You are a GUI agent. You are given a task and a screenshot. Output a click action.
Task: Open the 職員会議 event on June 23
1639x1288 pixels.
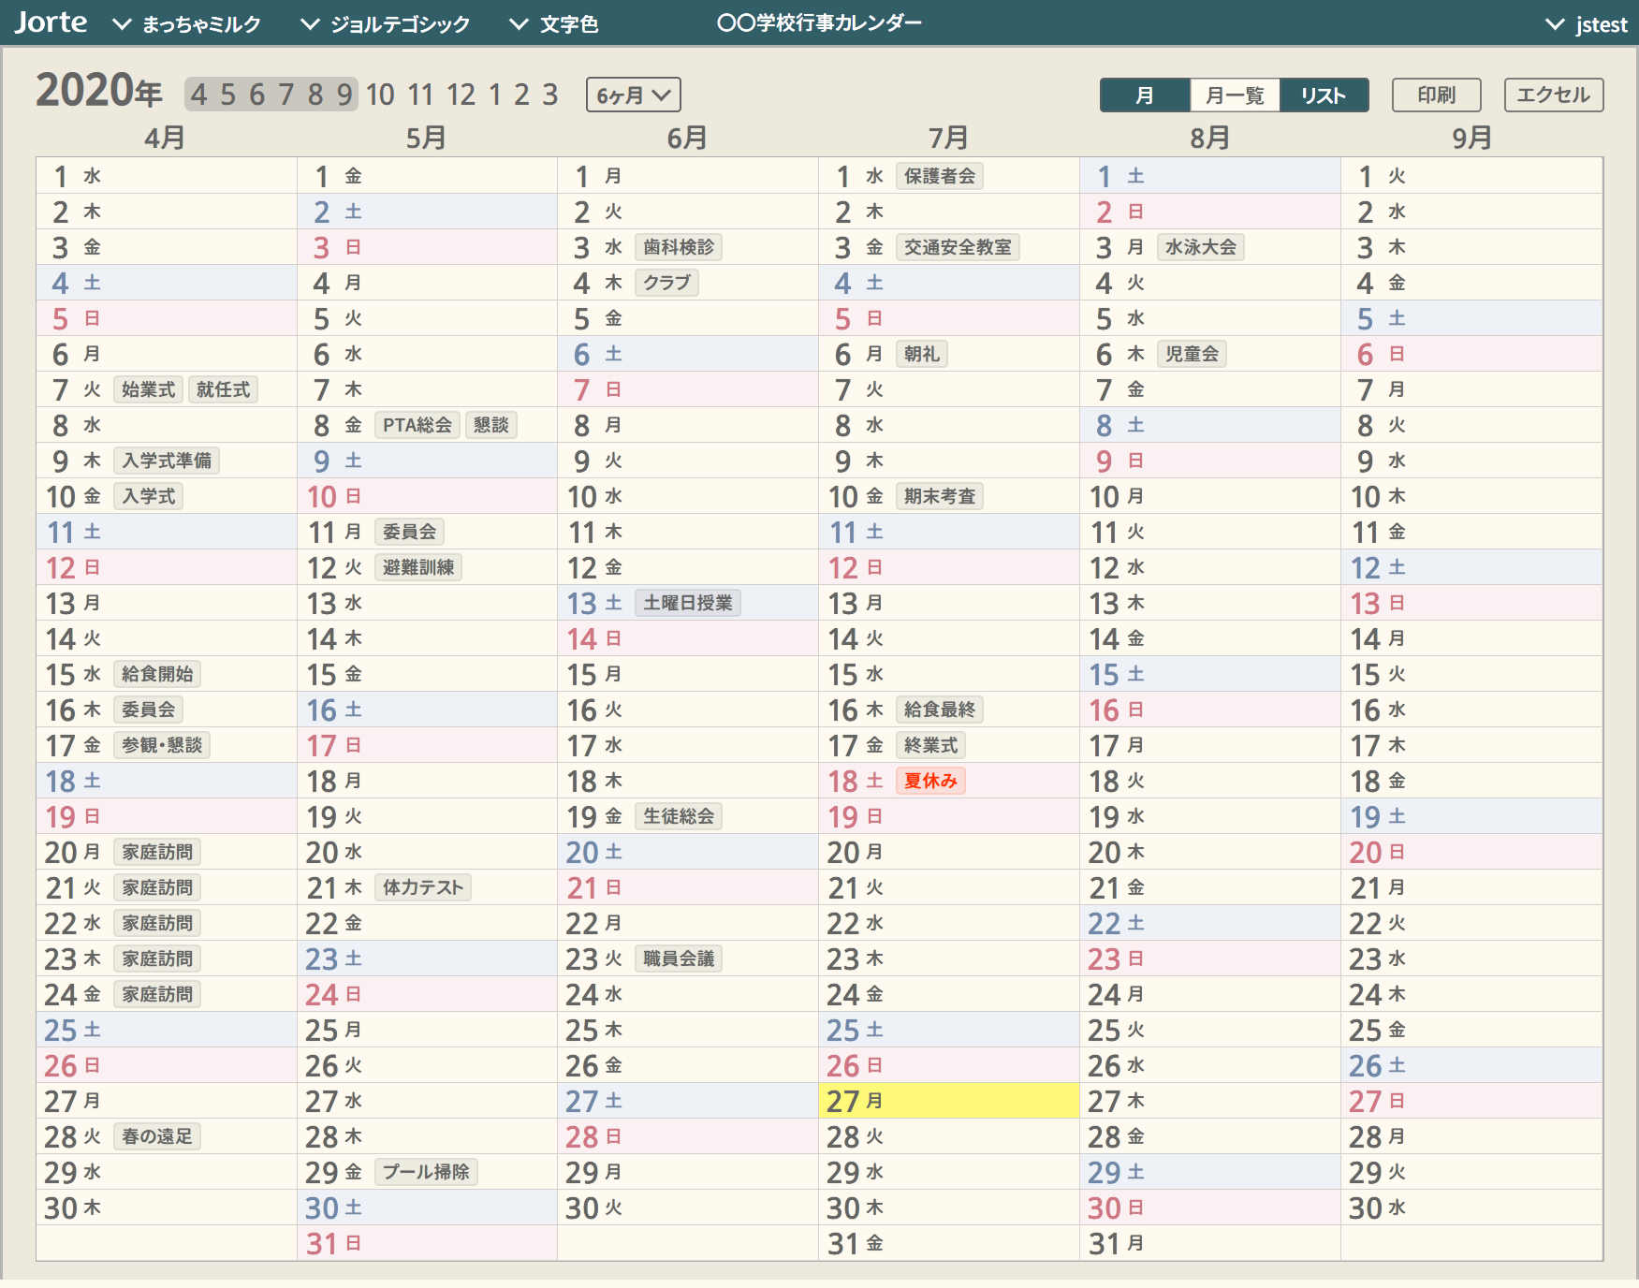tap(679, 959)
